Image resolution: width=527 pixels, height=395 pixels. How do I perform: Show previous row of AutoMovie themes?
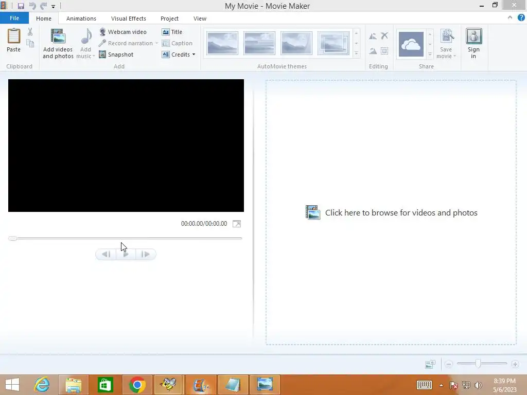(x=356, y=33)
